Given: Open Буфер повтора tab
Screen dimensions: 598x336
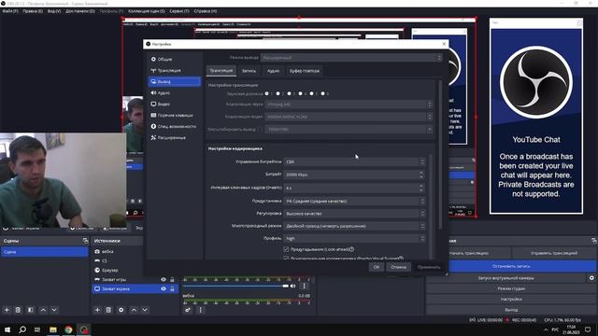Looking at the screenshot, I should [x=304, y=71].
